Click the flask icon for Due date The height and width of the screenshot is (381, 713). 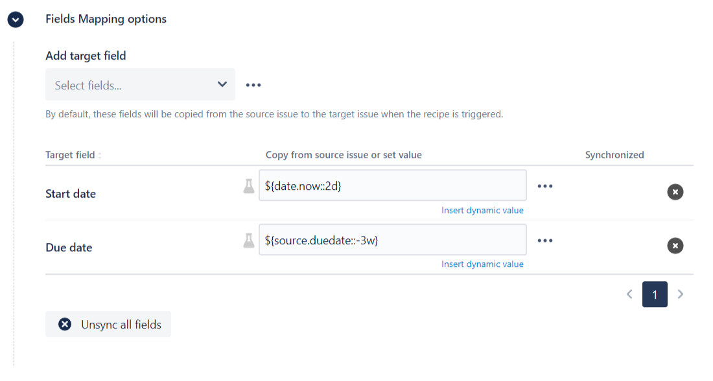tap(248, 240)
